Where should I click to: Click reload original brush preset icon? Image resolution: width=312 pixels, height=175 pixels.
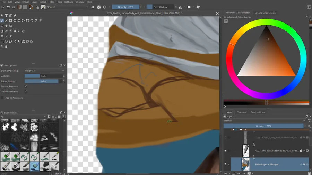click(105, 7)
